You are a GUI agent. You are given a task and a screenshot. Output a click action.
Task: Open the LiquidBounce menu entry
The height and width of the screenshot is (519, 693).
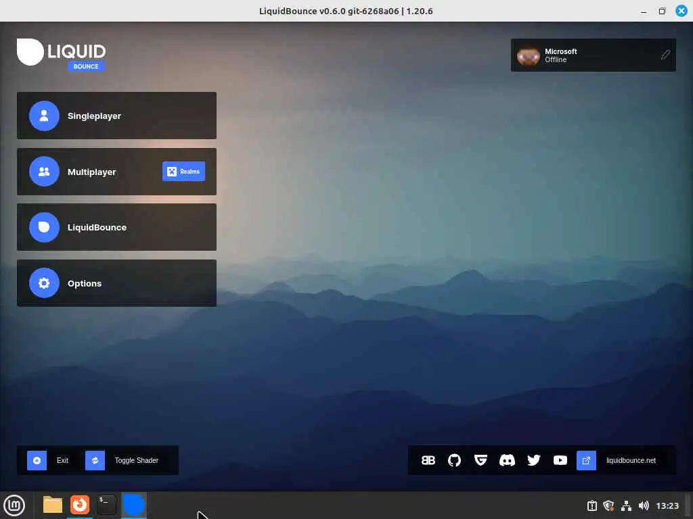click(x=116, y=227)
